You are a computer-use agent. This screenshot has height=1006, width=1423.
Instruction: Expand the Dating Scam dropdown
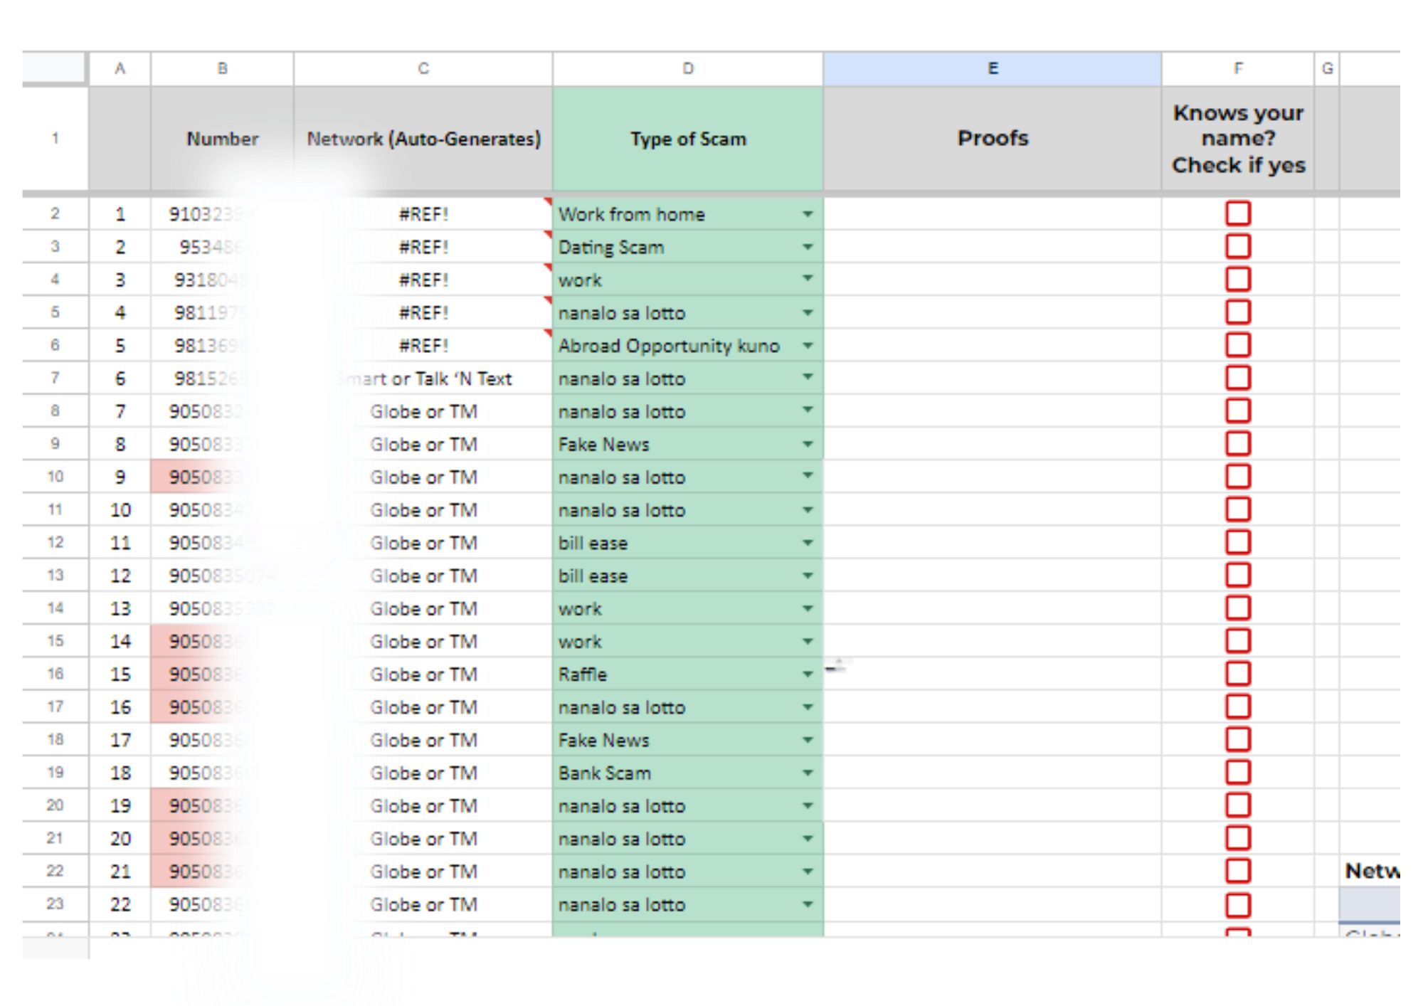(807, 247)
